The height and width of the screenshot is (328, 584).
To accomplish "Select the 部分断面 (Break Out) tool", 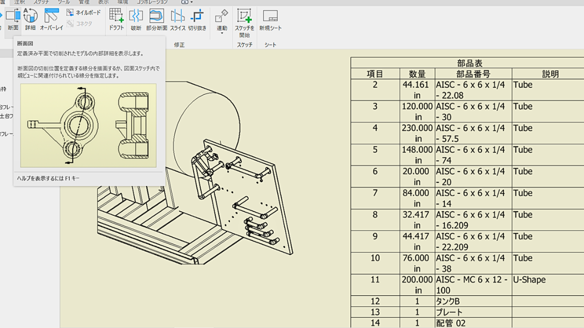I will click(x=156, y=20).
